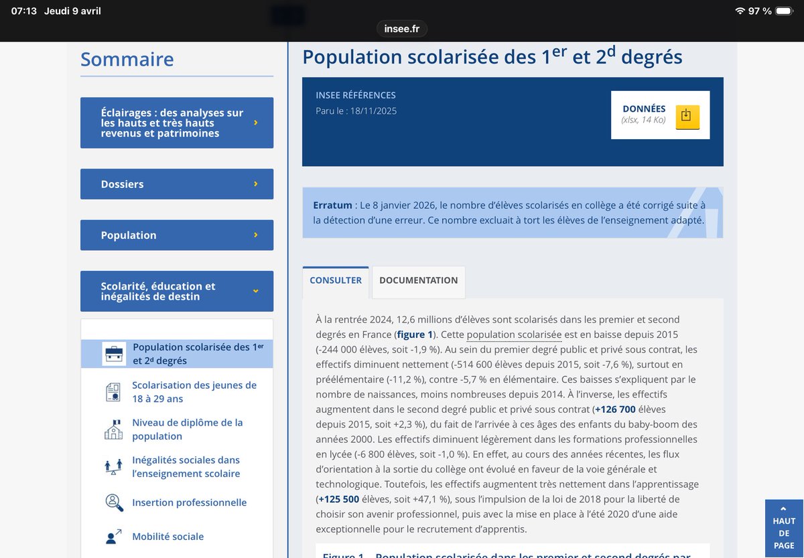
Task: Click the figure 1 reference link
Action: pyautogui.click(x=415, y=335)
